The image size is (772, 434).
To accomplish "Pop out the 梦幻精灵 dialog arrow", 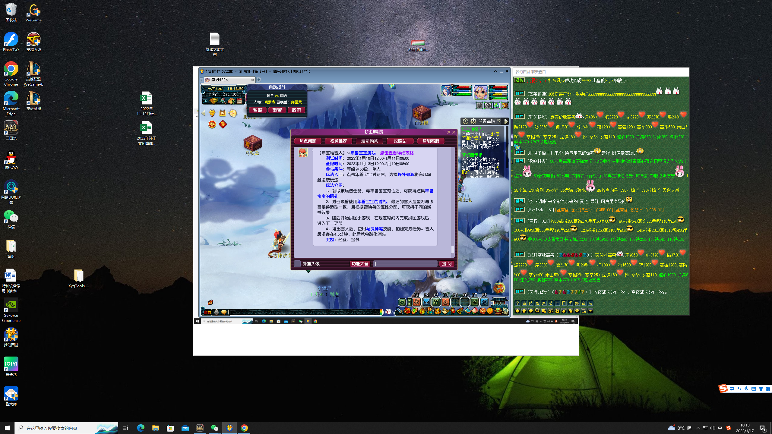I will pos(448,132).
